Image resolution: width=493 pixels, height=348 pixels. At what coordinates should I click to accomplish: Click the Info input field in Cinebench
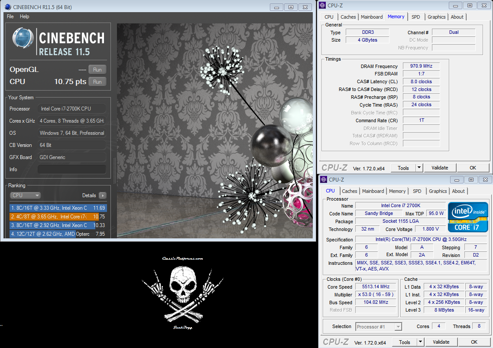click(71, 169)
